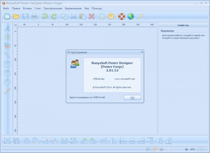
Task: Zoom out with the minus button
Action: 161,149
